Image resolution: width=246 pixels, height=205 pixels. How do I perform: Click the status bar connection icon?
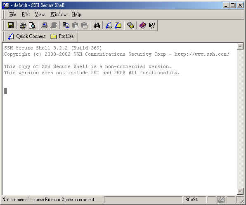point(221,200)
